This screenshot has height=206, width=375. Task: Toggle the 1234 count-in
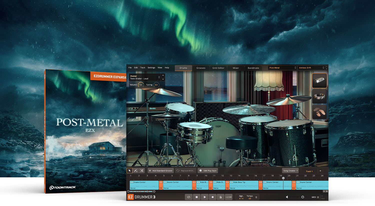[228, 197]
